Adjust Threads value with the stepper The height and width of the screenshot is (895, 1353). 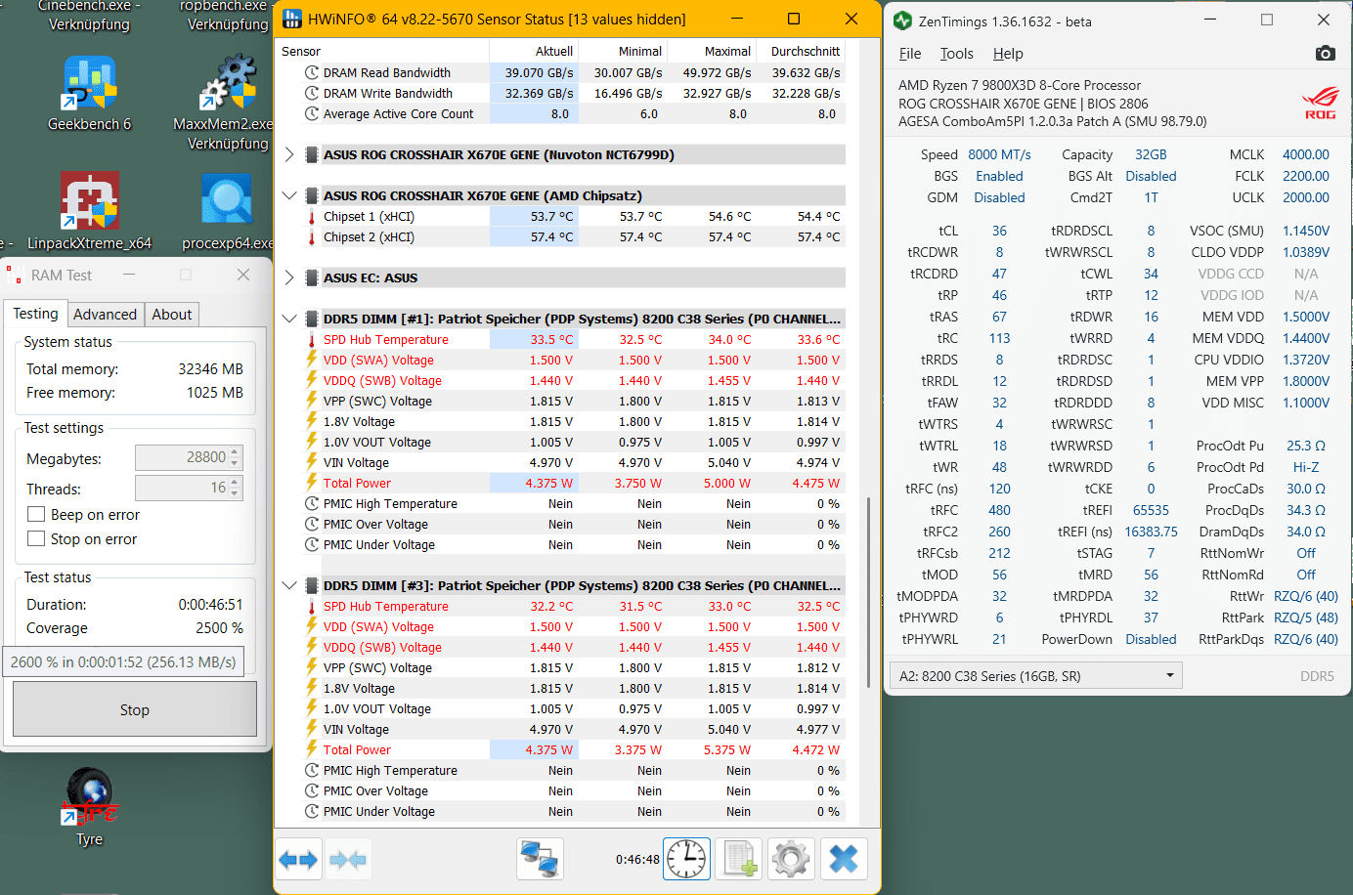click(x=235, y=488)
